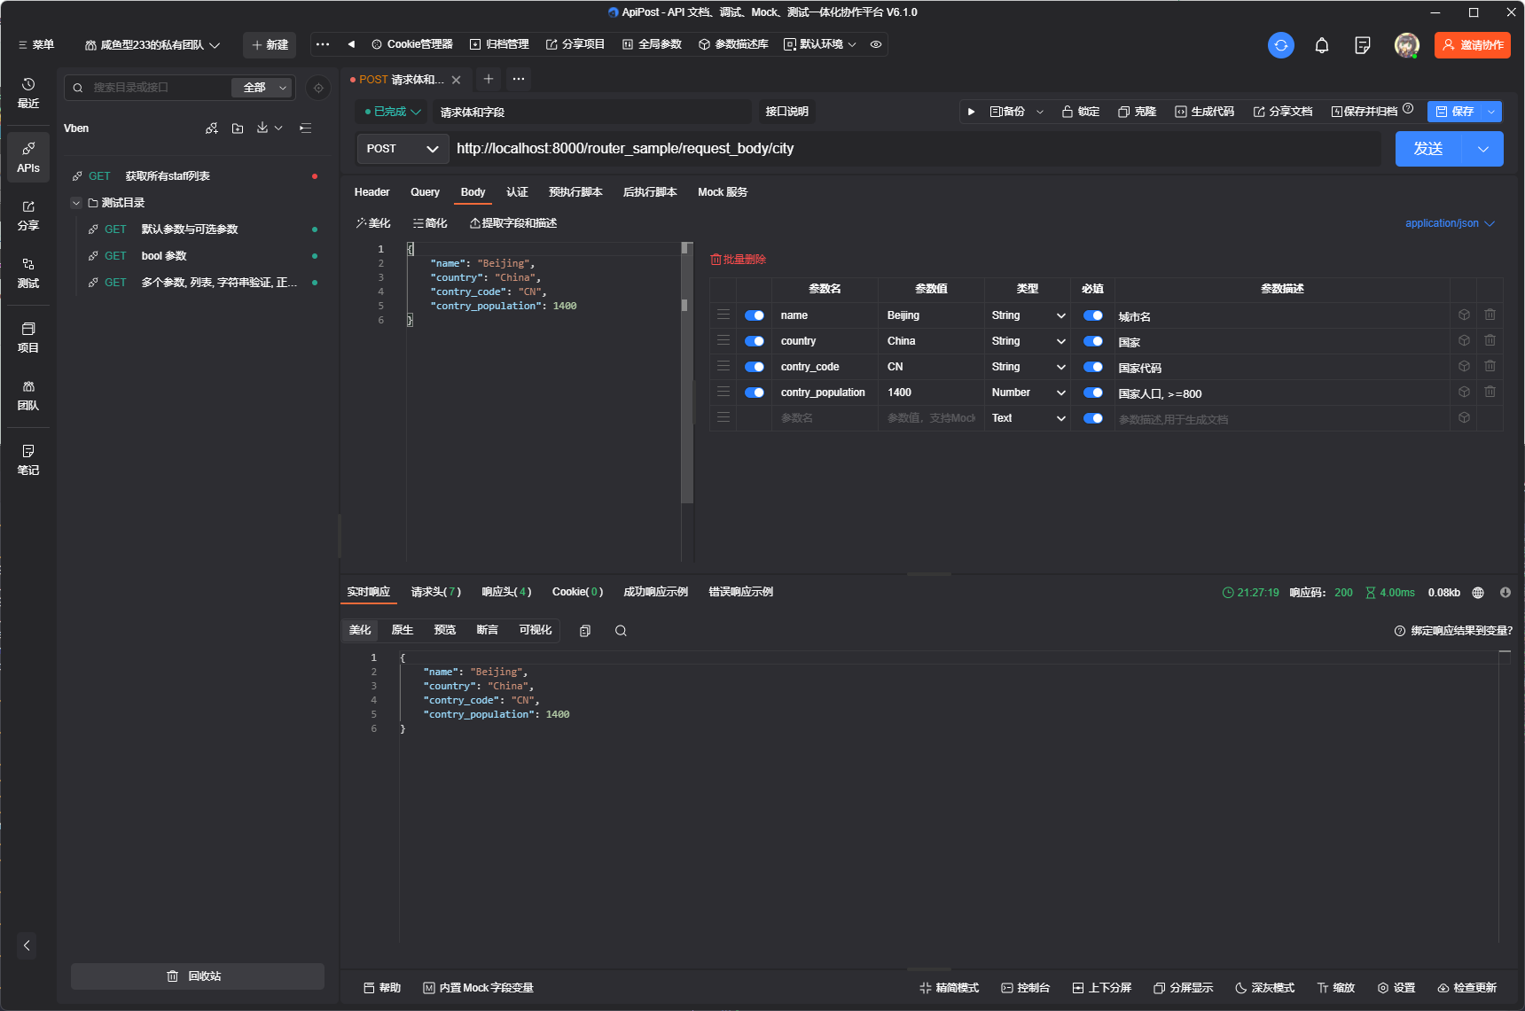
Task: Click the 发送 send button
Action: (x=1429, y=149)
